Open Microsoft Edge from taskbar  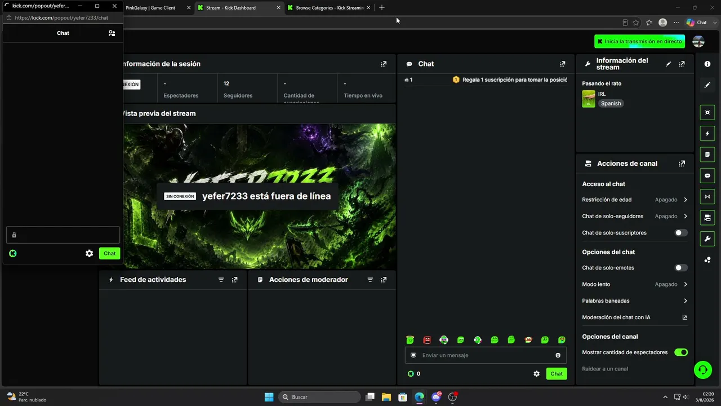click(420, 397)
